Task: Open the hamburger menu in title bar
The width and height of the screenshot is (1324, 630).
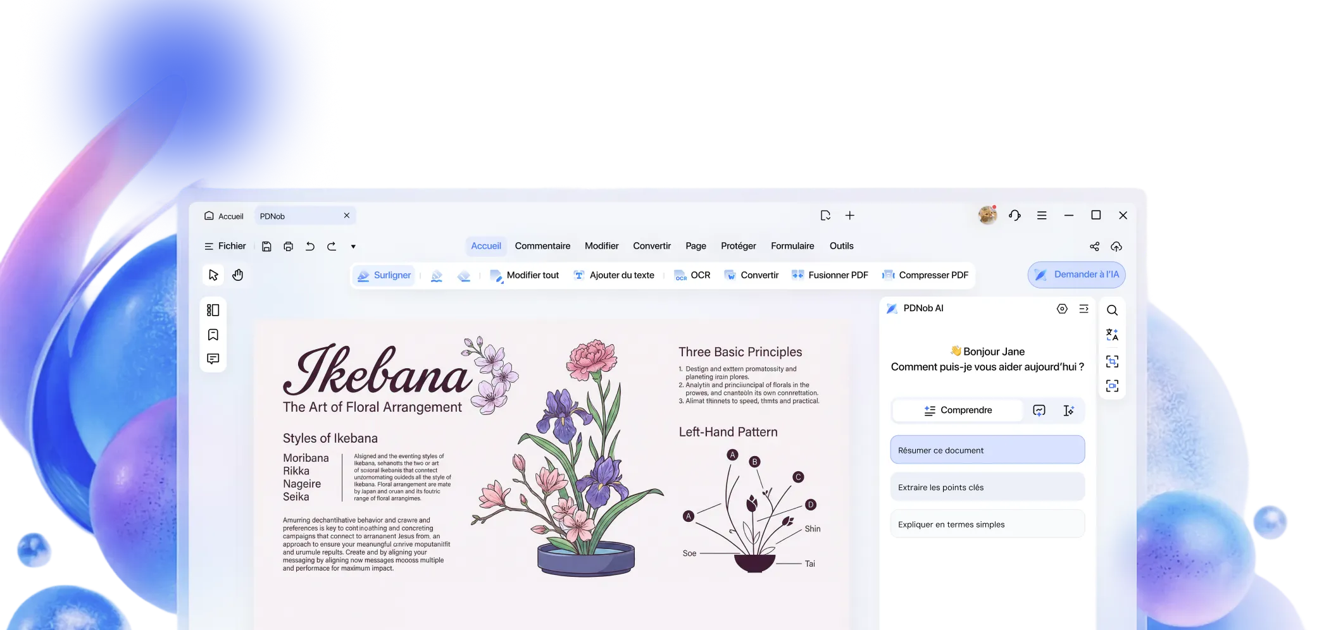Action: point(1042,216)
